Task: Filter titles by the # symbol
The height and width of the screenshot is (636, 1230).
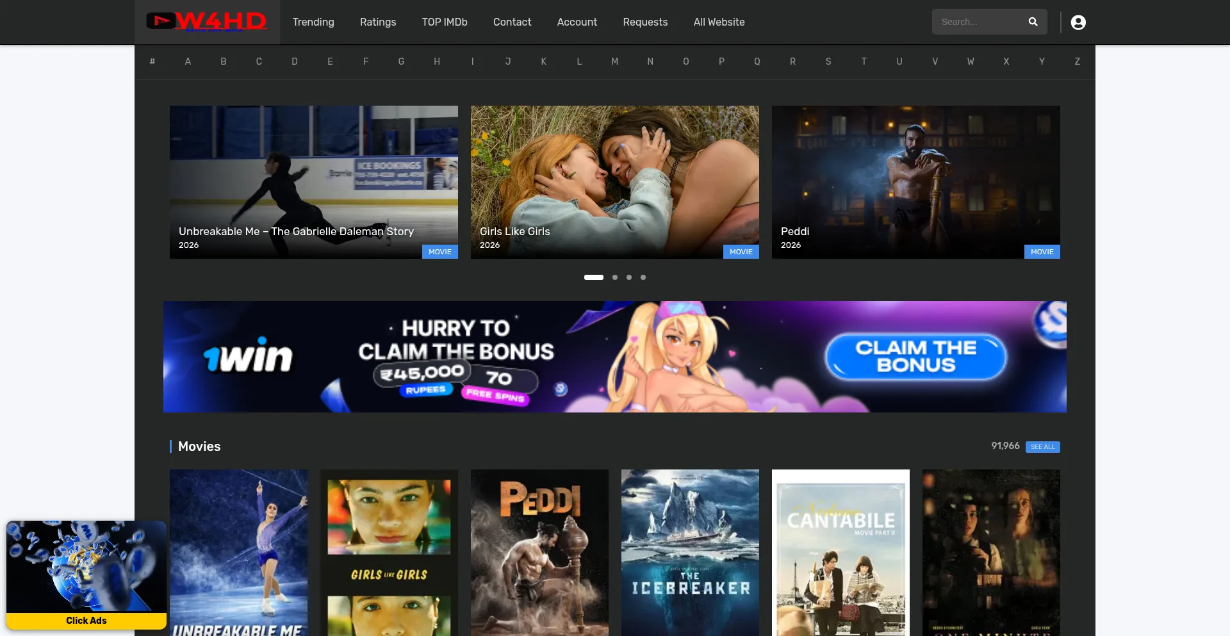Action: coord(152,61)
